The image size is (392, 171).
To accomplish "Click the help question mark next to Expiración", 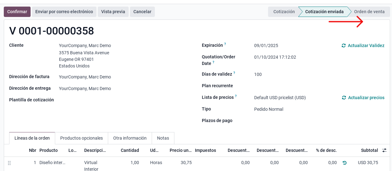I will pos(225,44).
